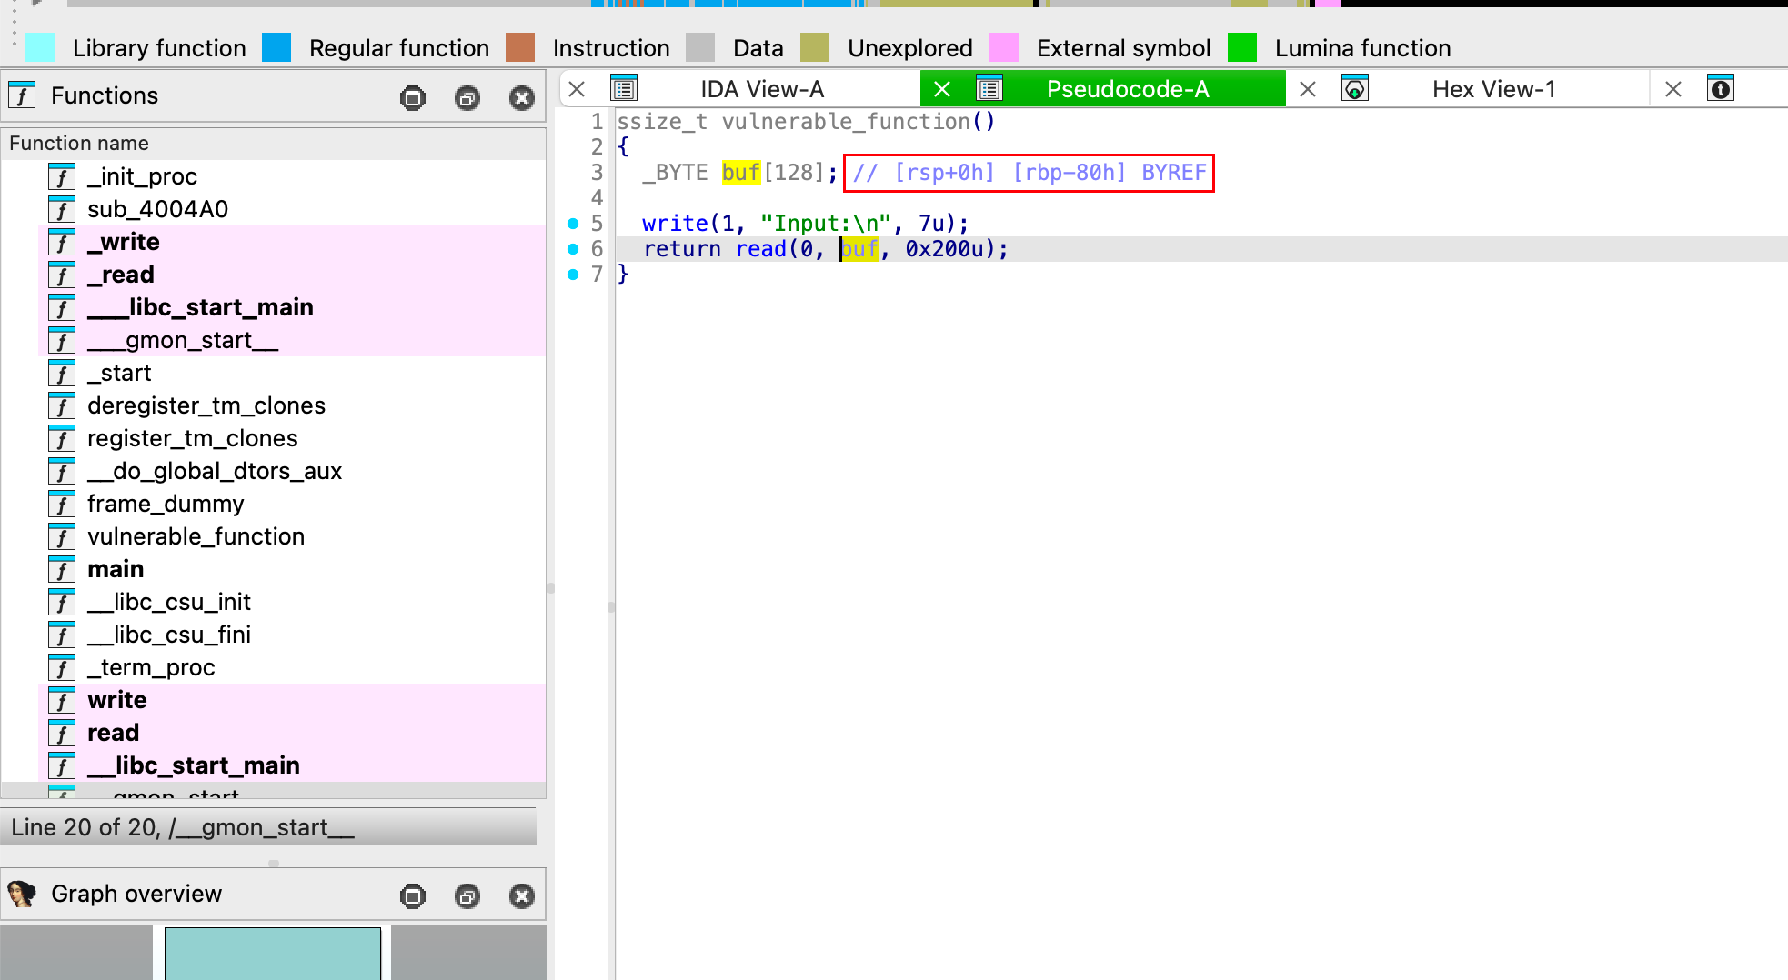1788x980 pixels.
Task: Click the write call in pseudocode
Action: coord(674,224)
